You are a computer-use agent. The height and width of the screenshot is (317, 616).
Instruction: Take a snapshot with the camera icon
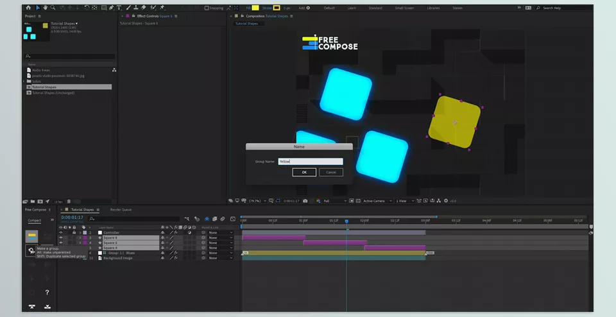[x=305, y=201]
